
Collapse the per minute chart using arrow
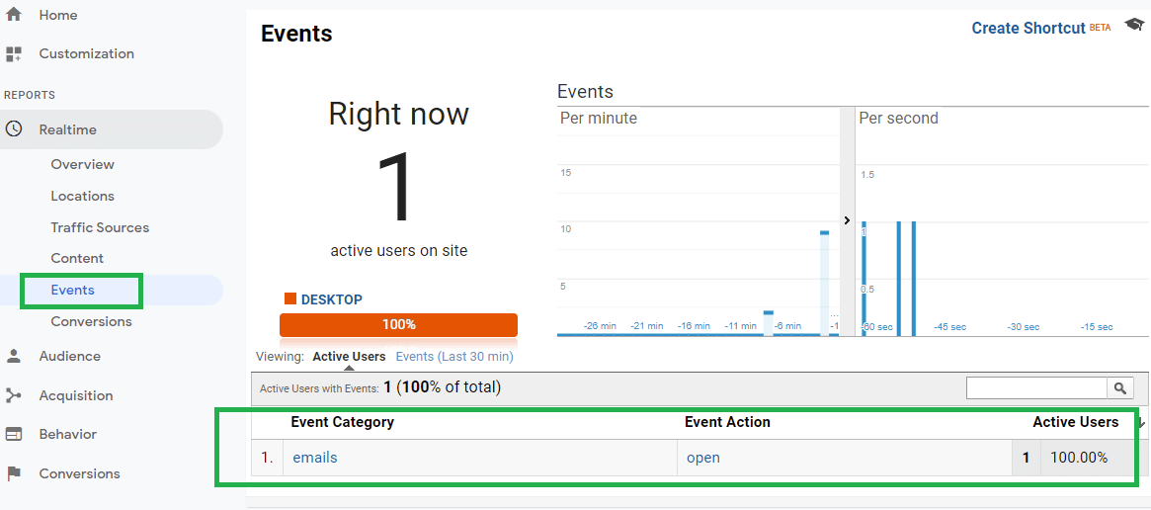coord(847,220)
